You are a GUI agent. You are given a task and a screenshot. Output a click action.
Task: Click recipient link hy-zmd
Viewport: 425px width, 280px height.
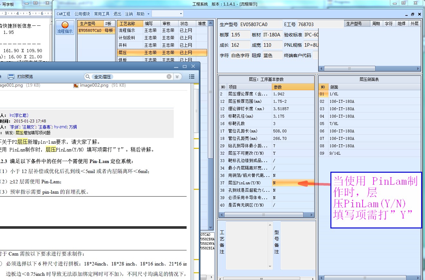(x=60, y=127)
